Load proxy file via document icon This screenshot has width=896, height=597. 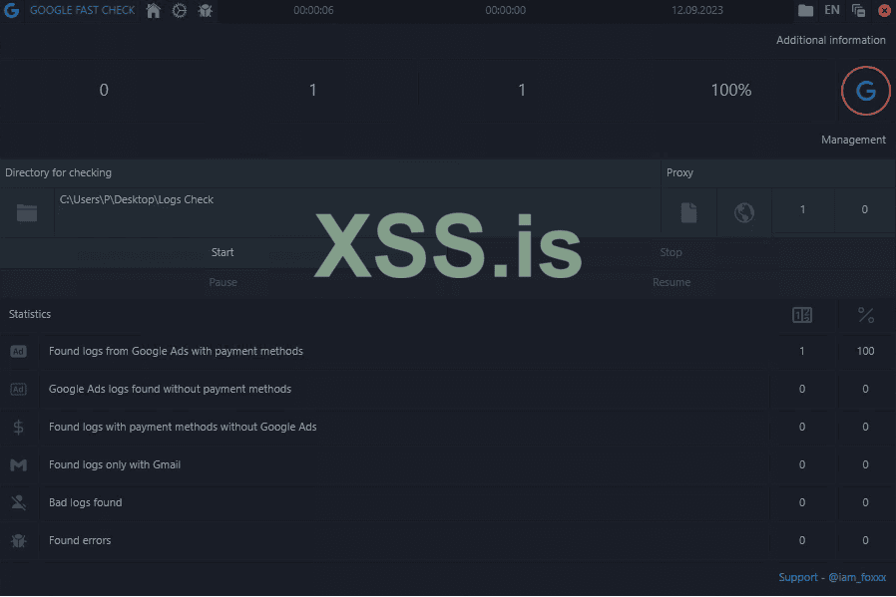tap(689, 213)
